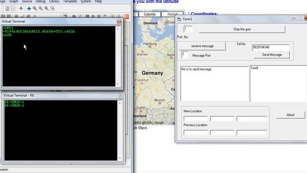Click Virtual Terminal RX scrollbar down arrow

click(x=120, y=158)
